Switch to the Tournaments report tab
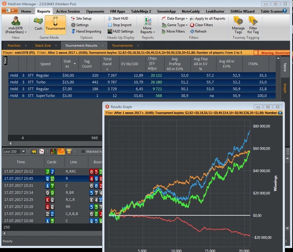 tap(122, 46)
